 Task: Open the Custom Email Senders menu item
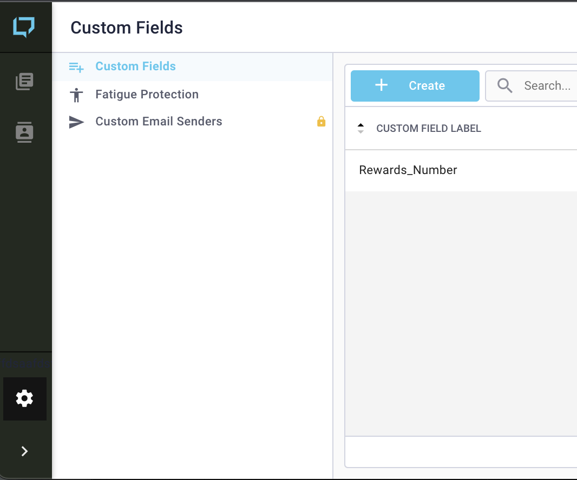click(x=193, y=122)
